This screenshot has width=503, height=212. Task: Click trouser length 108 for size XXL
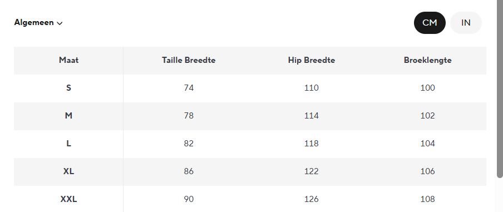(x=428, y=199)
